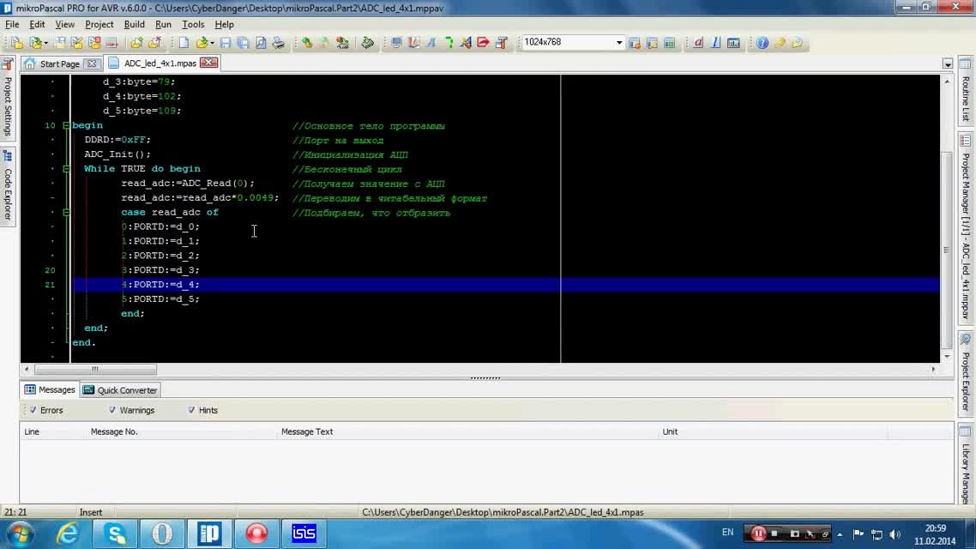Collapse the 'begin' code block fold marker
This screenshot has height=549, width=976.
click(66, 125)
